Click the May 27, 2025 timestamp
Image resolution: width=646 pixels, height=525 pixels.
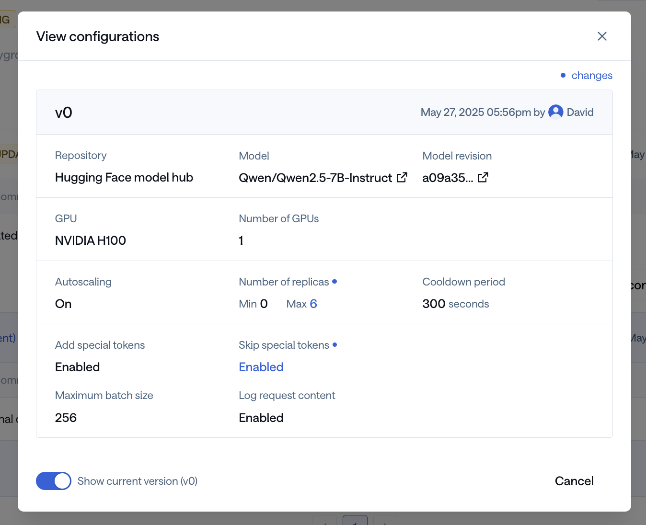[x=475, y=112]
